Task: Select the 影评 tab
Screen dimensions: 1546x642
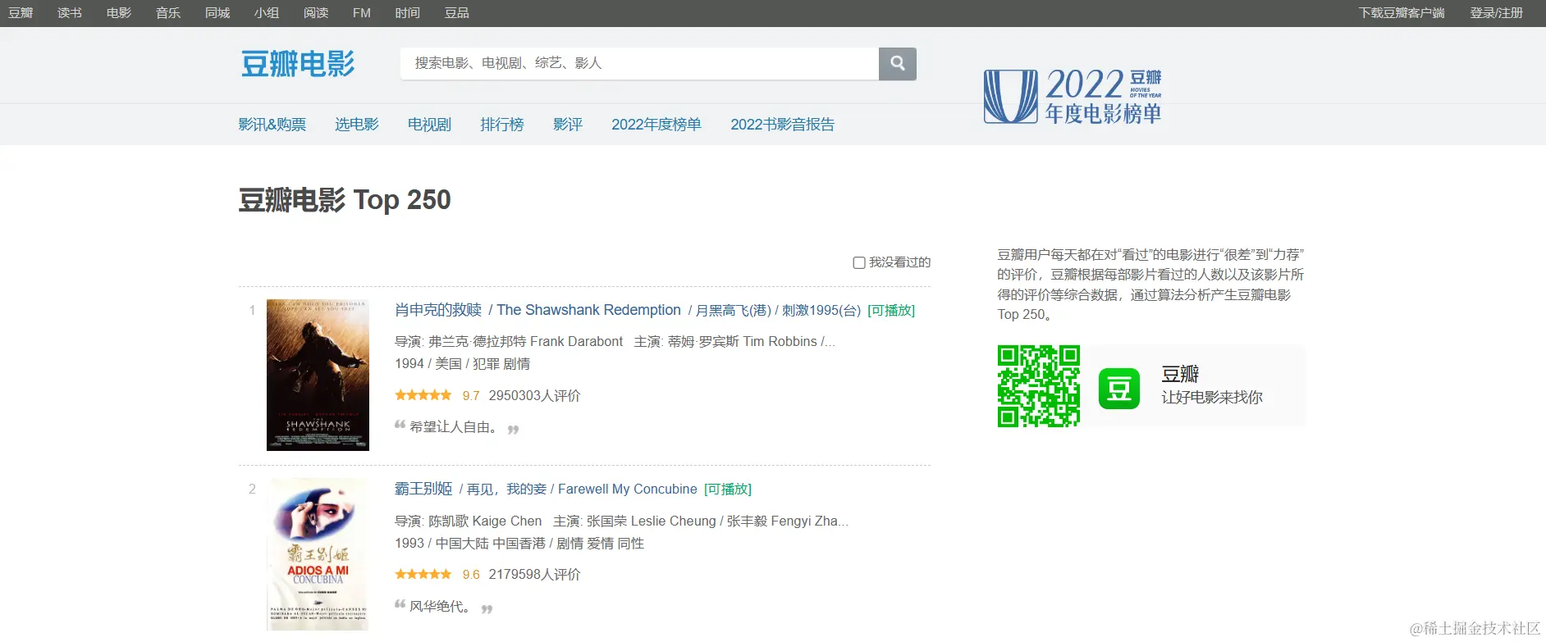Action: click(x=568, y=125)
